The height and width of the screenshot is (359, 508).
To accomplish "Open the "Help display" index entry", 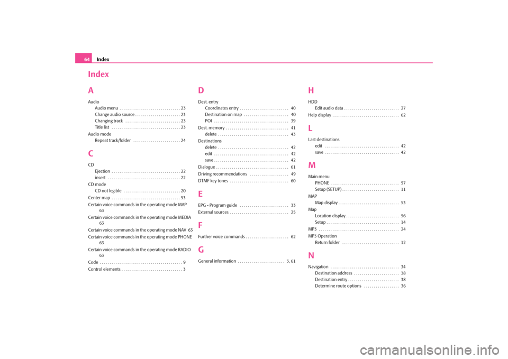I will 320,115.
